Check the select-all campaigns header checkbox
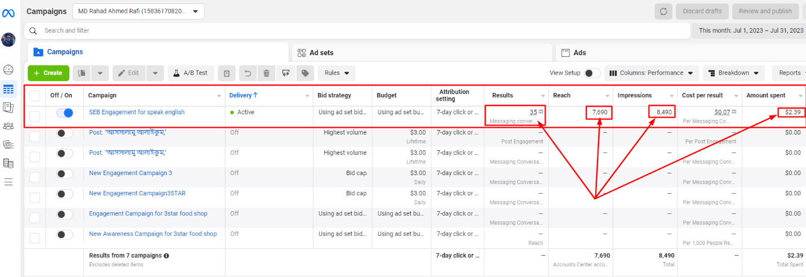Screen dimensions: 806x277 coord(35,96)
